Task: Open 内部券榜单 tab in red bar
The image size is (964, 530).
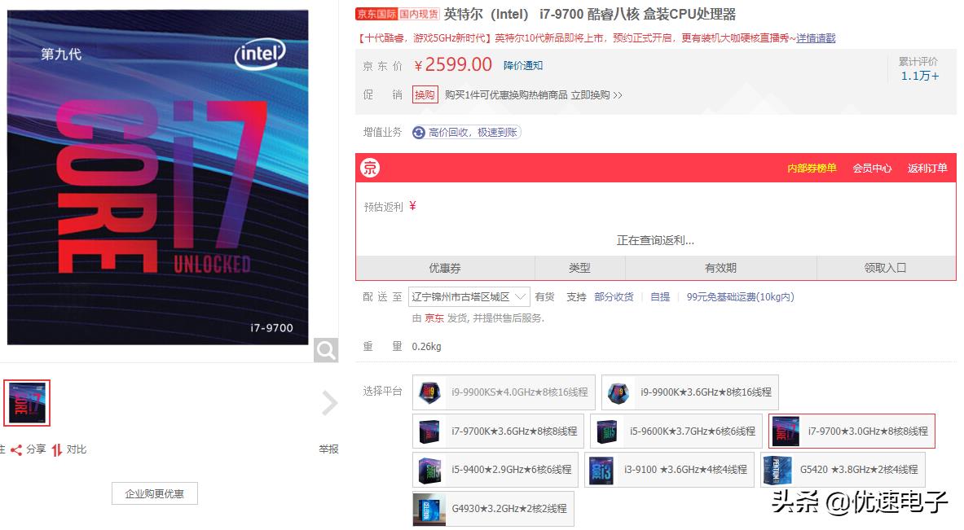Action: tap(812, 169)
